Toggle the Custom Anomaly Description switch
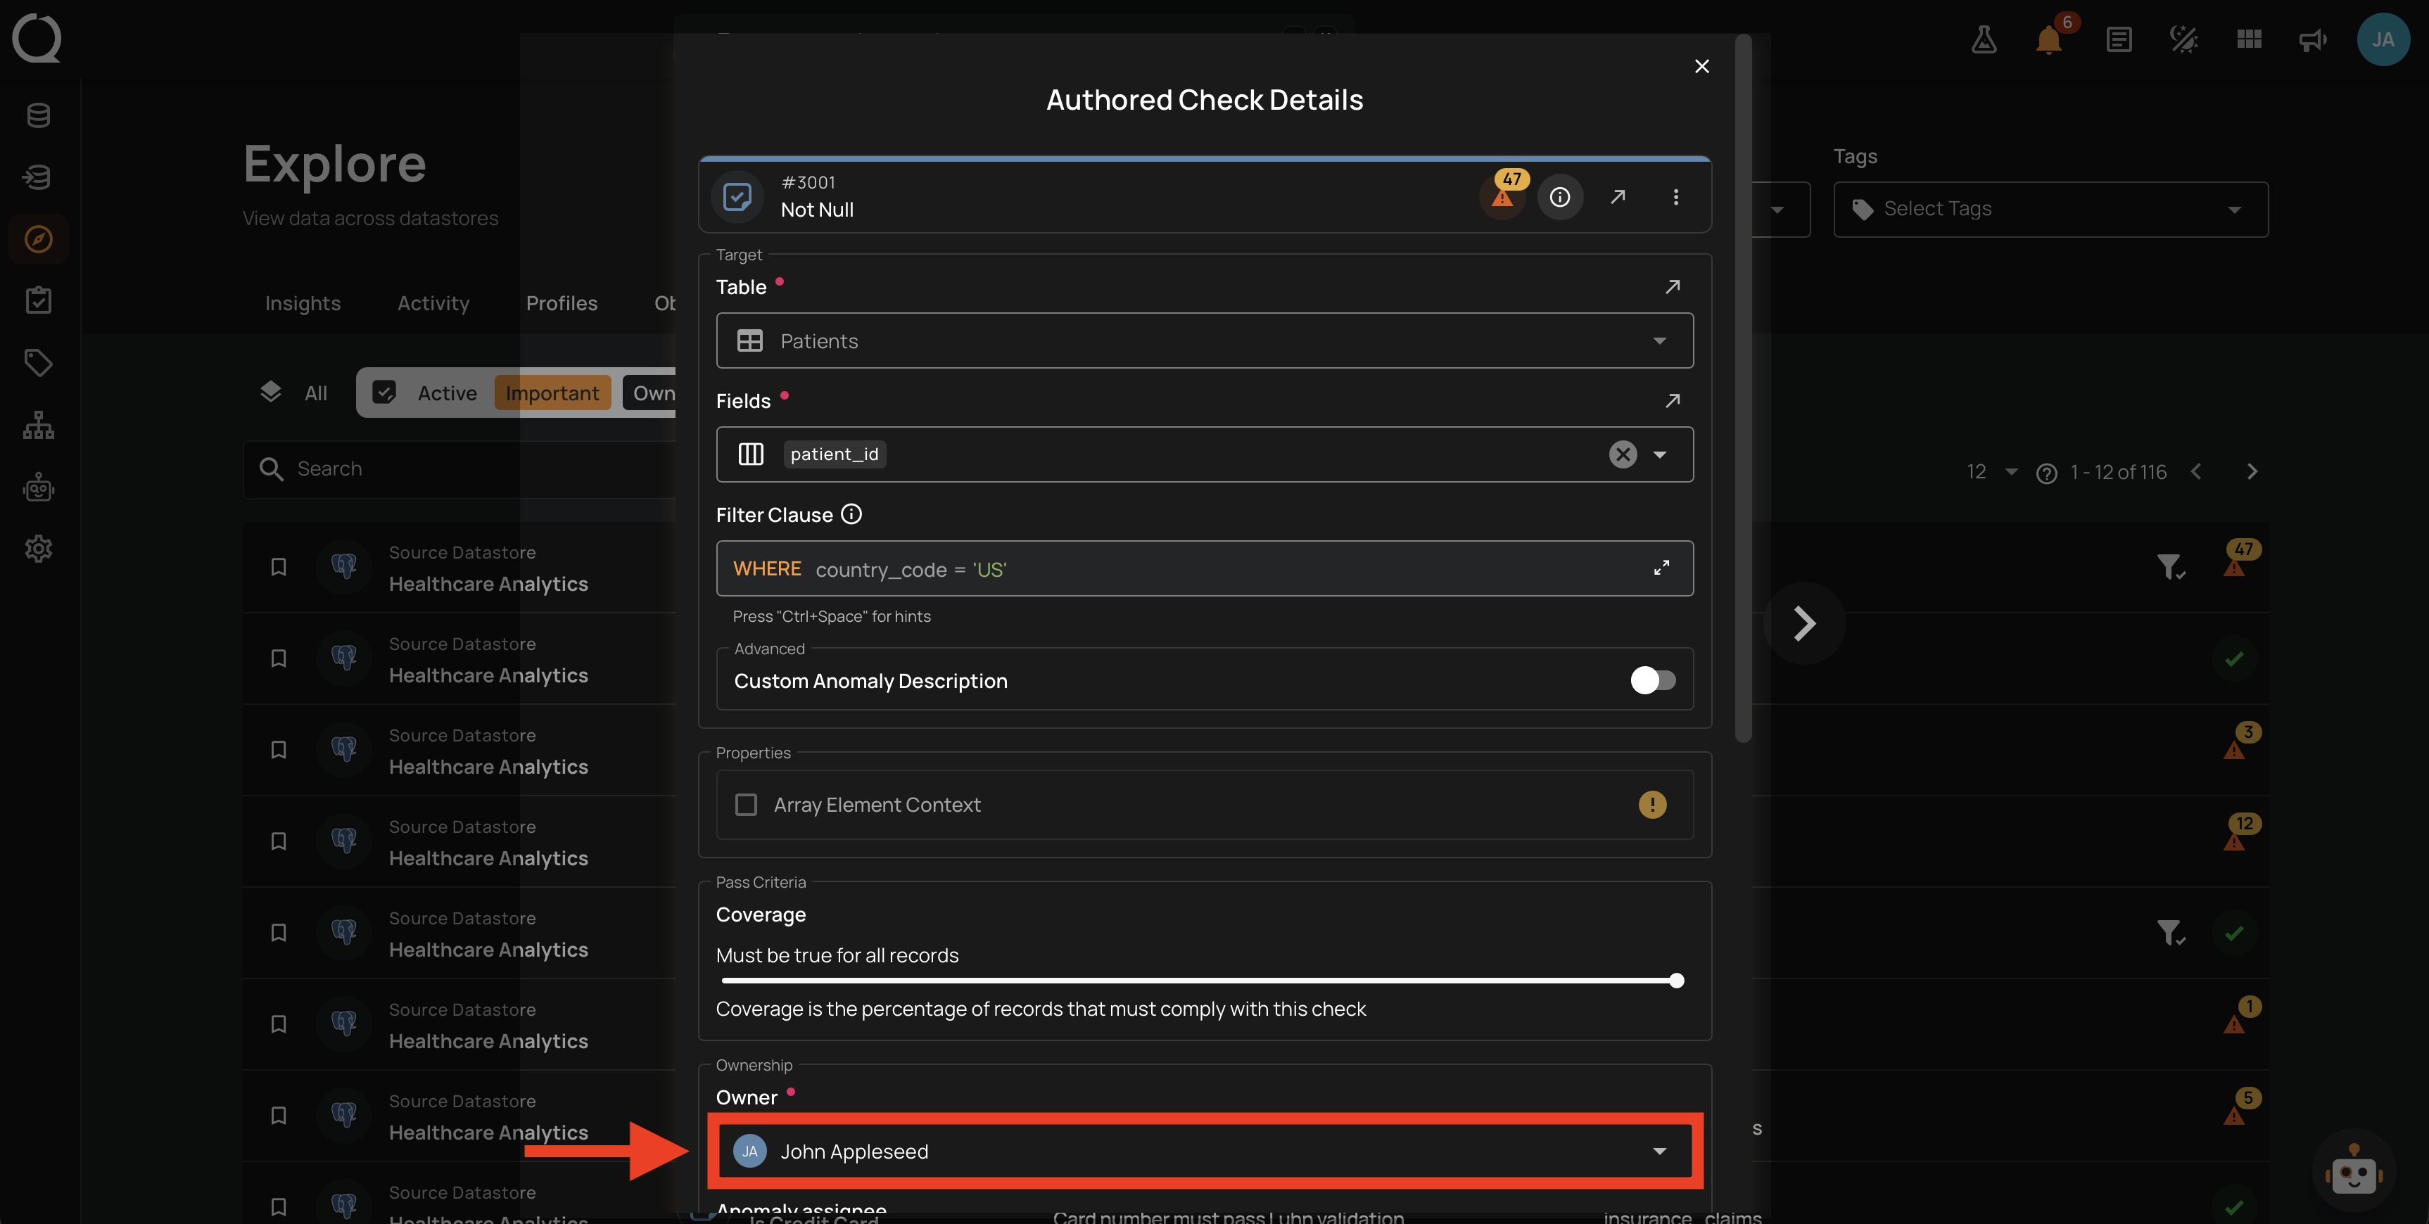Image resolution: width=2429 pixels, height=1224 pixels. (x=1653, y=680)
